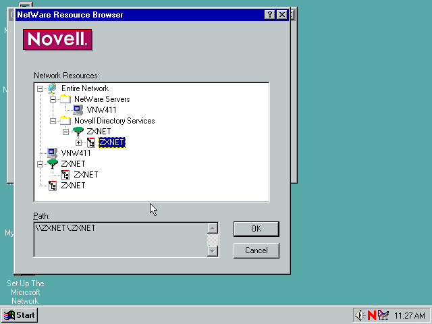The image size is (432, 324).
Task: Click the Novell logo image
Action: [57, 40]
